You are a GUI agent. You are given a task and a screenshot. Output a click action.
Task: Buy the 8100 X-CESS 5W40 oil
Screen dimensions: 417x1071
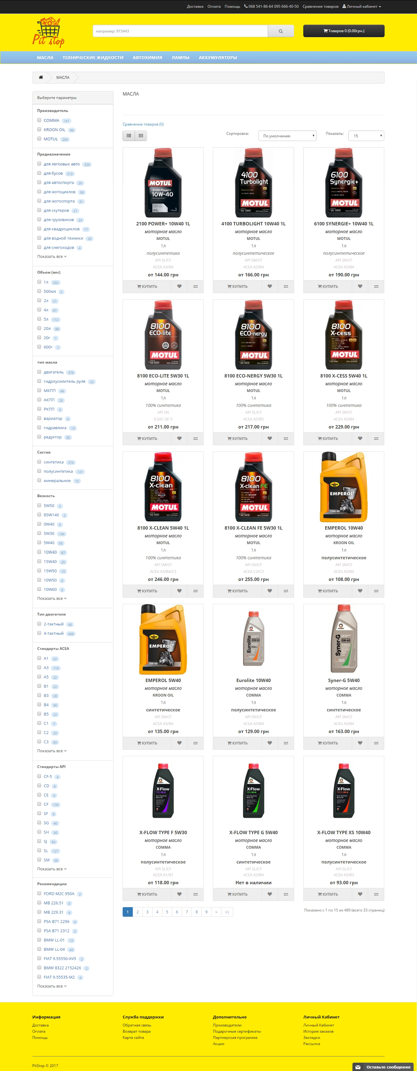(x=327, y=439)
